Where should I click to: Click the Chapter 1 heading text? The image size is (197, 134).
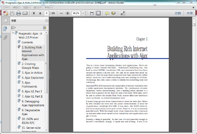click(x=142, y=39)
